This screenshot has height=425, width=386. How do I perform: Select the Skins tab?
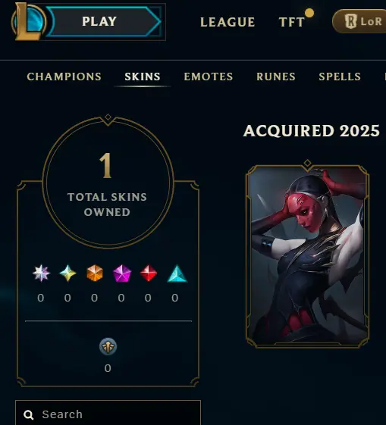coord(143,77)
